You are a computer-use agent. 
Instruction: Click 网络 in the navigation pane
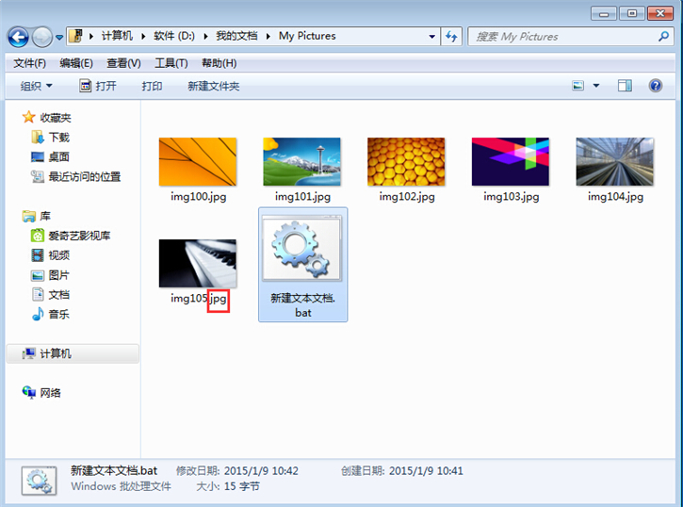tap(50, 392)
